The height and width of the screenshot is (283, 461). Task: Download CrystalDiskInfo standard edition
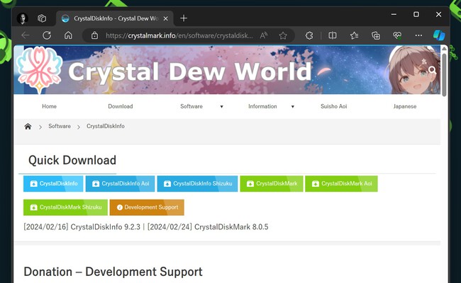(x=53, y=183)
